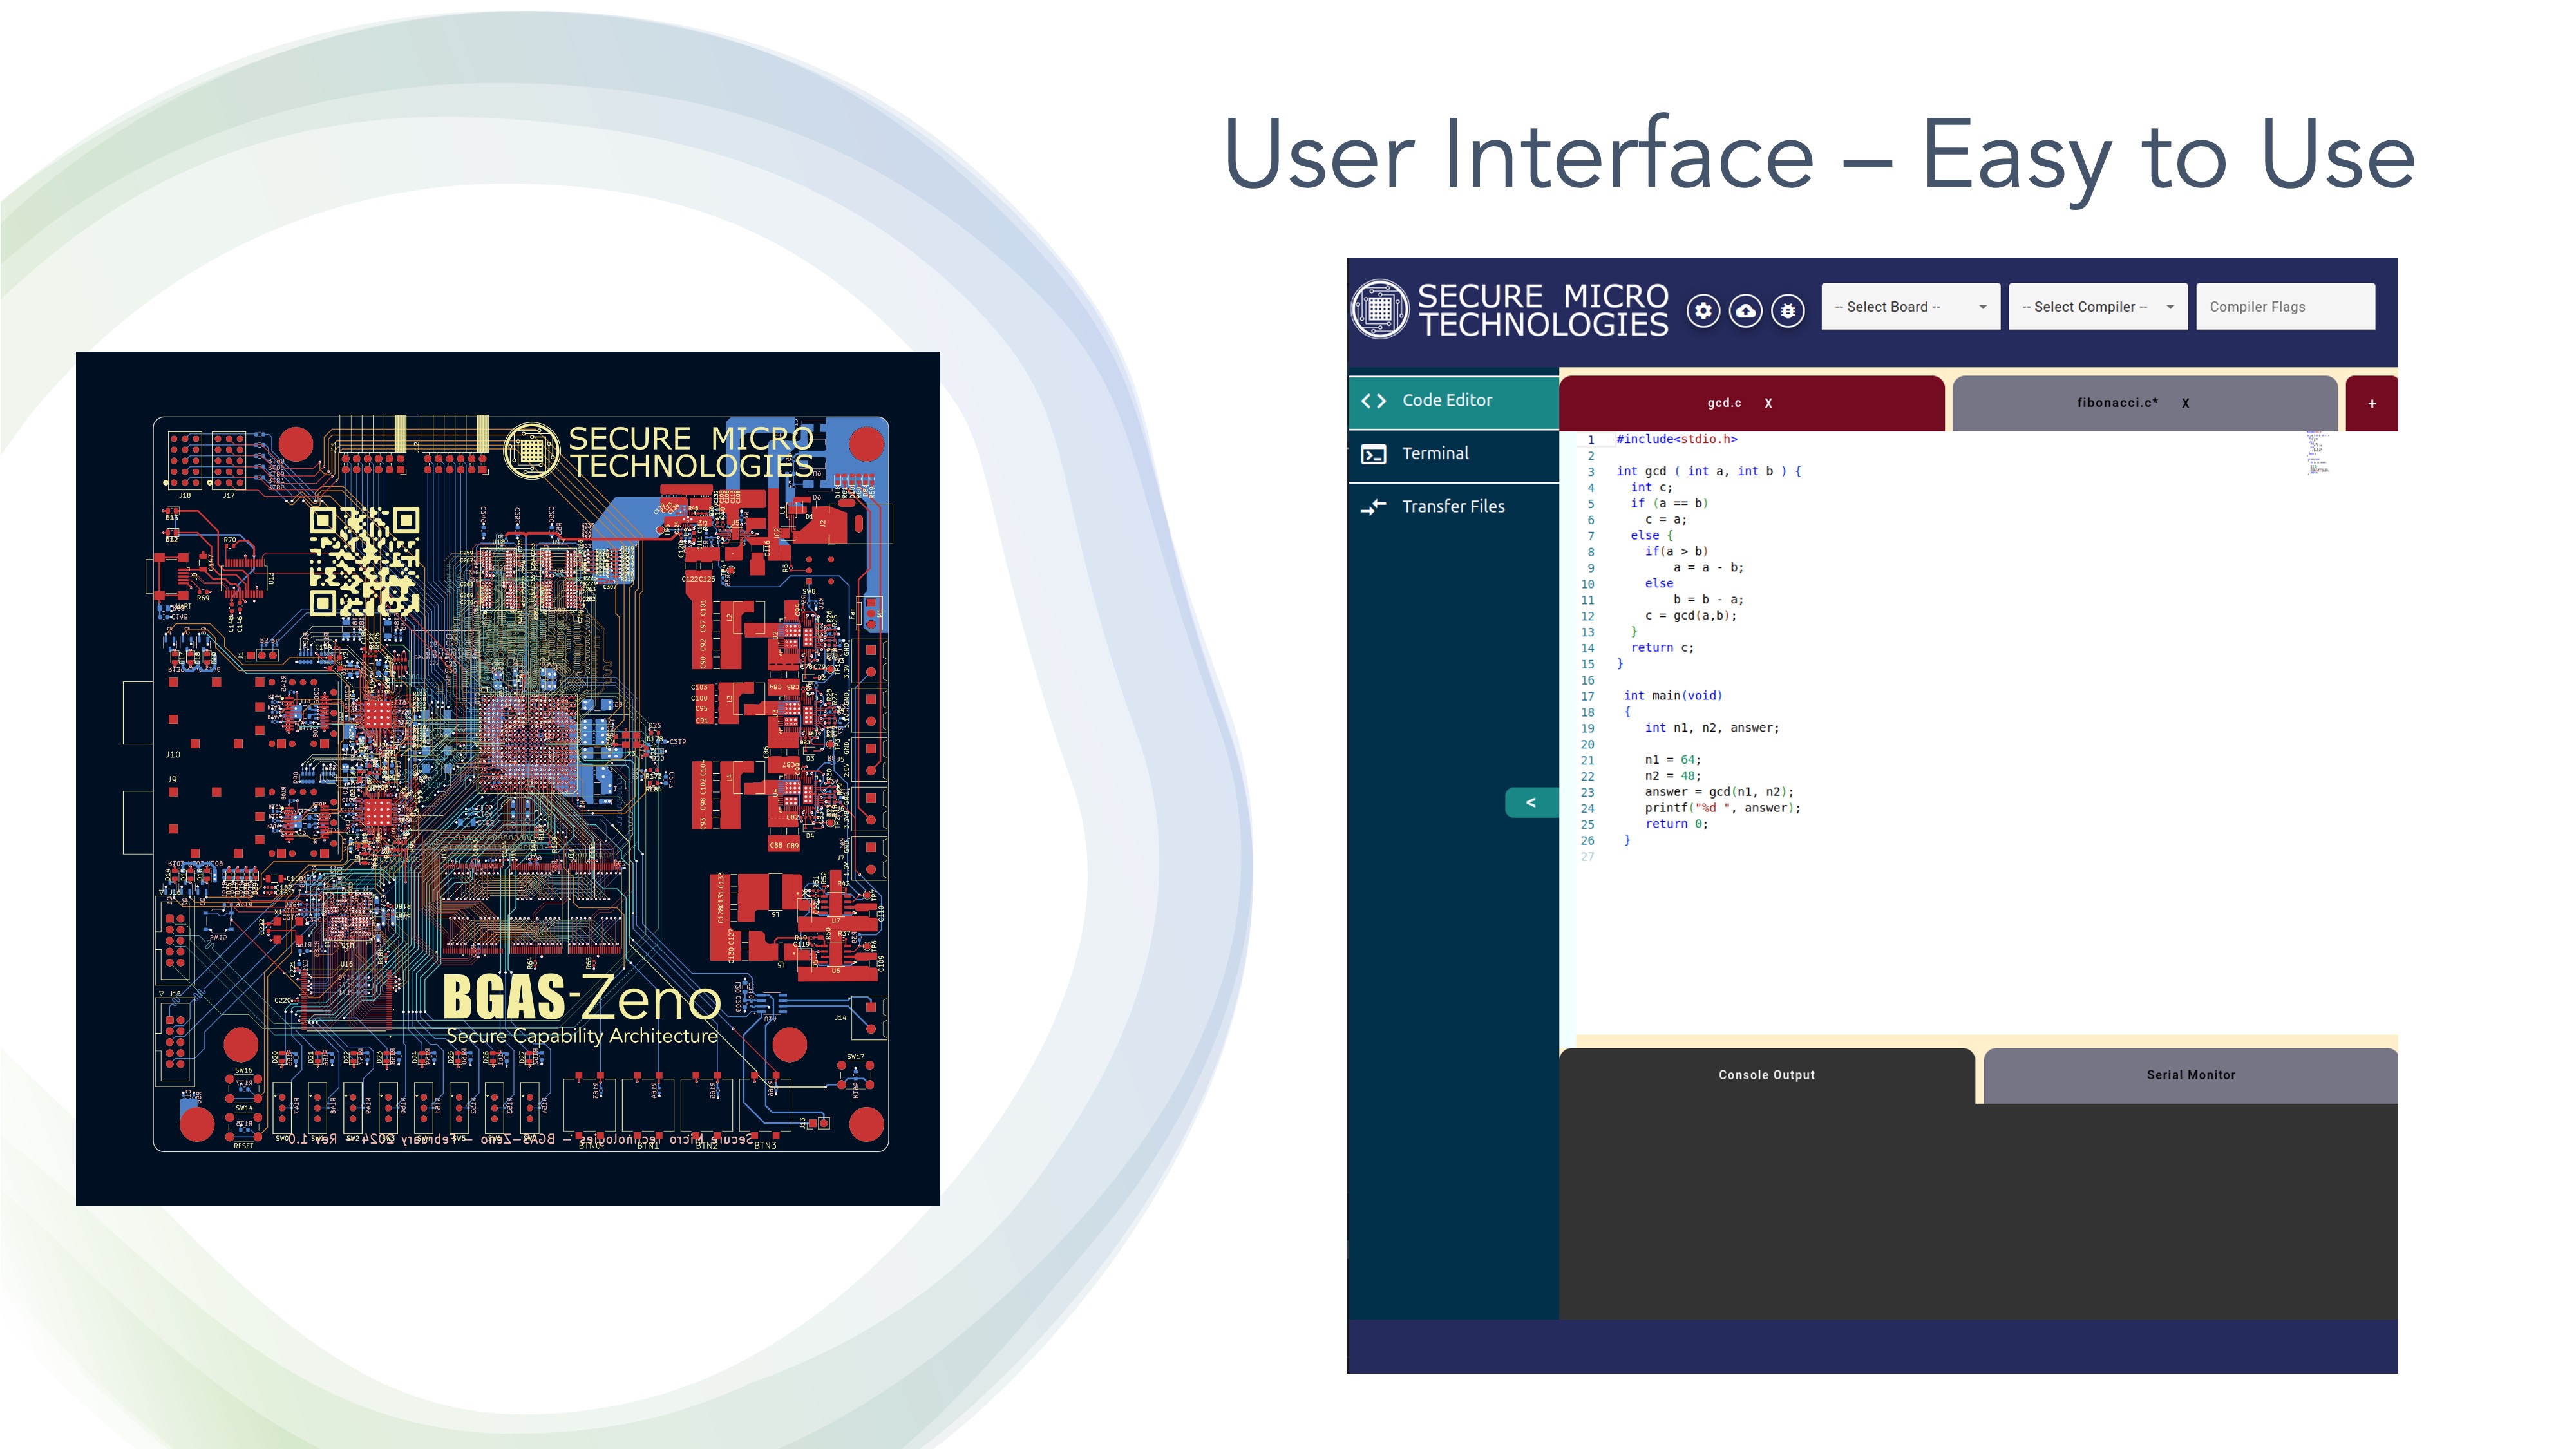
Task: Click line 1 '#include<stdio.h>' in editor
Action: pos(1677,440)
